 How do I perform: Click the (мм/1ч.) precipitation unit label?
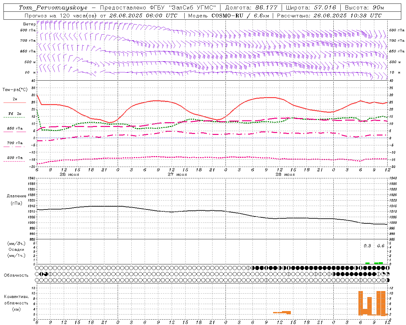(16, 255)
